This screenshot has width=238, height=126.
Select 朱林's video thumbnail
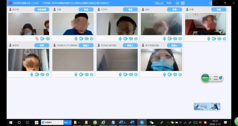pyautogui.click(x=161, y=24)
